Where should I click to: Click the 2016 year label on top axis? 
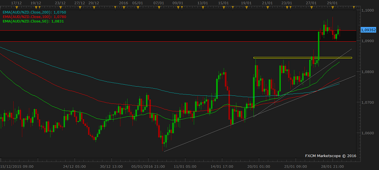click(x=123, y=2)
